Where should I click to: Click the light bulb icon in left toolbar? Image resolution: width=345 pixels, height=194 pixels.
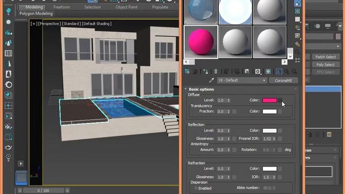coord(9,11)
